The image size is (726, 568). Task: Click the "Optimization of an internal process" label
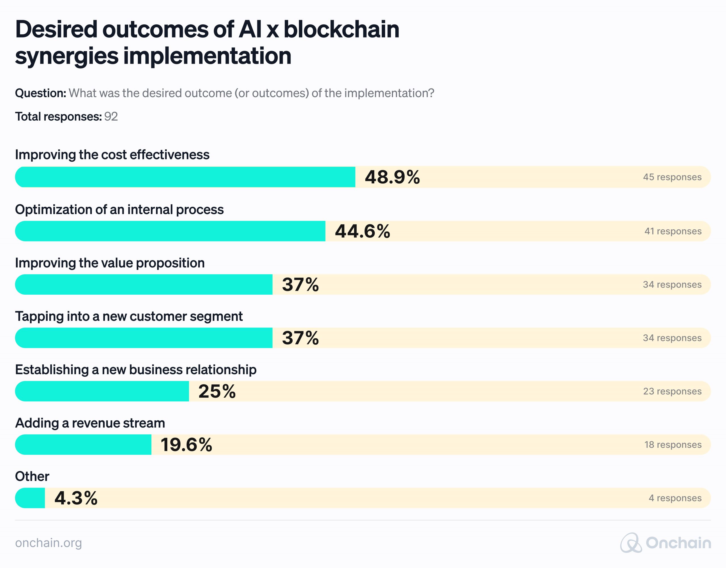(x=119, y=210)
